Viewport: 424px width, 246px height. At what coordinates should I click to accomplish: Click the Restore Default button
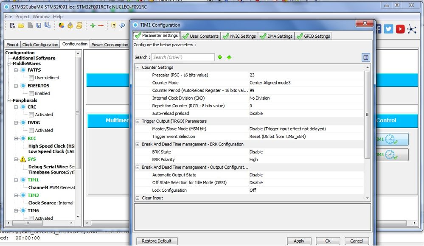pyautogui.click(x=157, y=241)
